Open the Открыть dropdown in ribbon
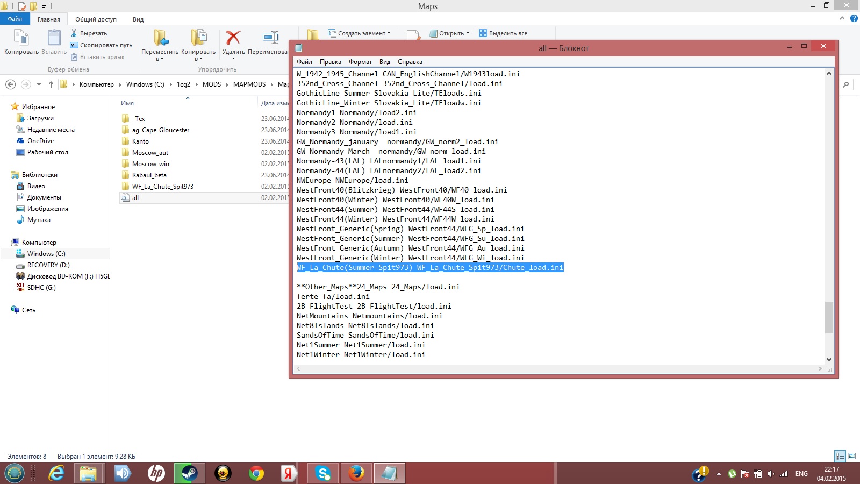 tap(449, 33)
